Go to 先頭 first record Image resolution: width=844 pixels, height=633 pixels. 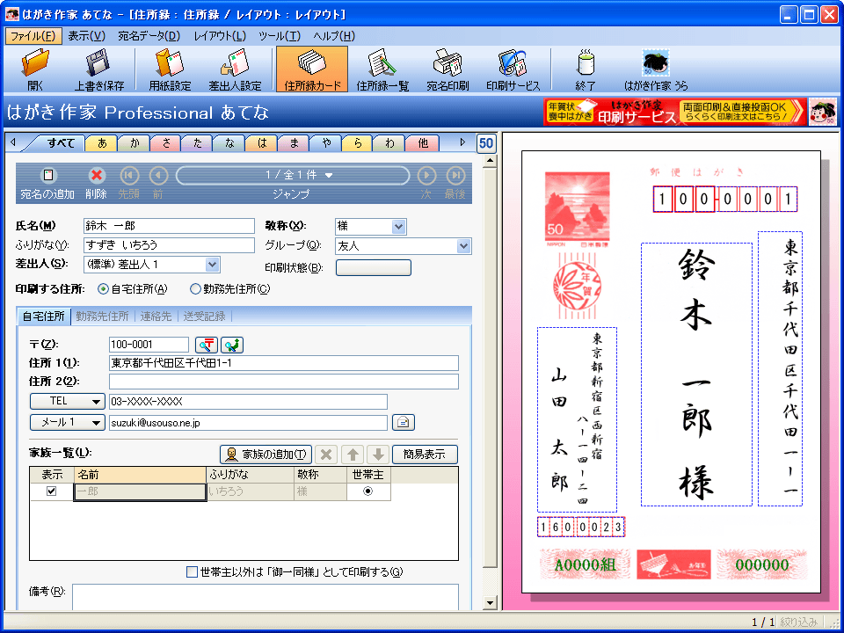coord(129,176)
